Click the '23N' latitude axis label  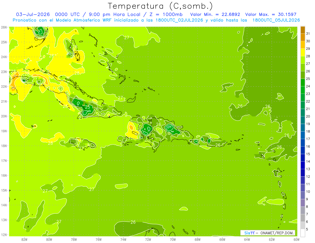point(4,72)
